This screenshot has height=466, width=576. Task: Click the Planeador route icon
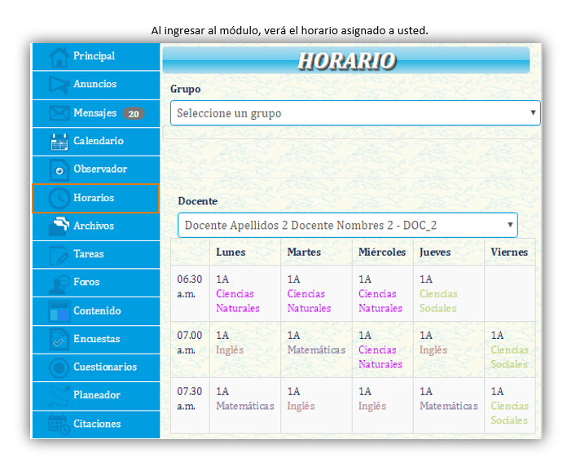click(x=59, y=396)
